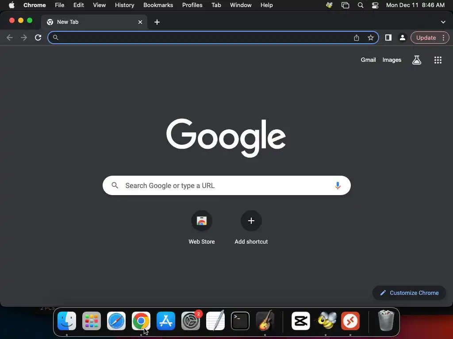Screen dimensions: 453x339
Task: Open the View menu
Action: (100, 5)
